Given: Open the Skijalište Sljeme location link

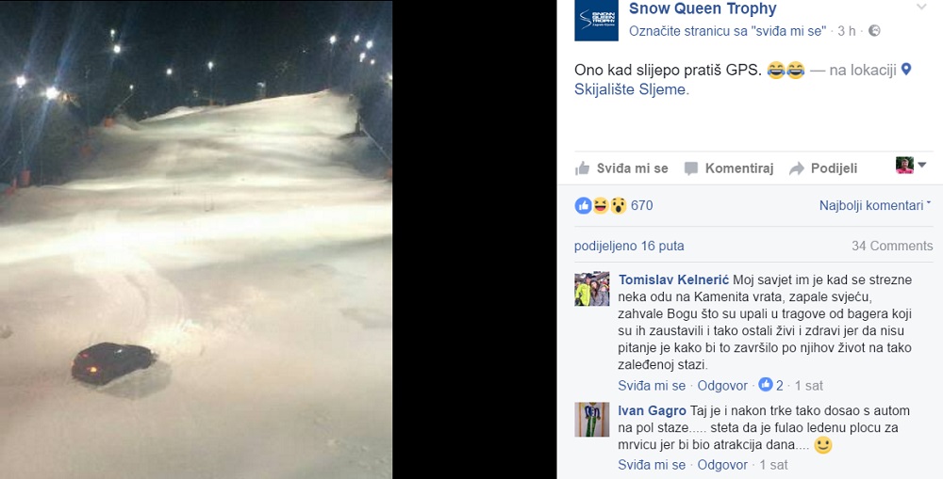Looking at the screenshot, I should (x=630, y=89).
